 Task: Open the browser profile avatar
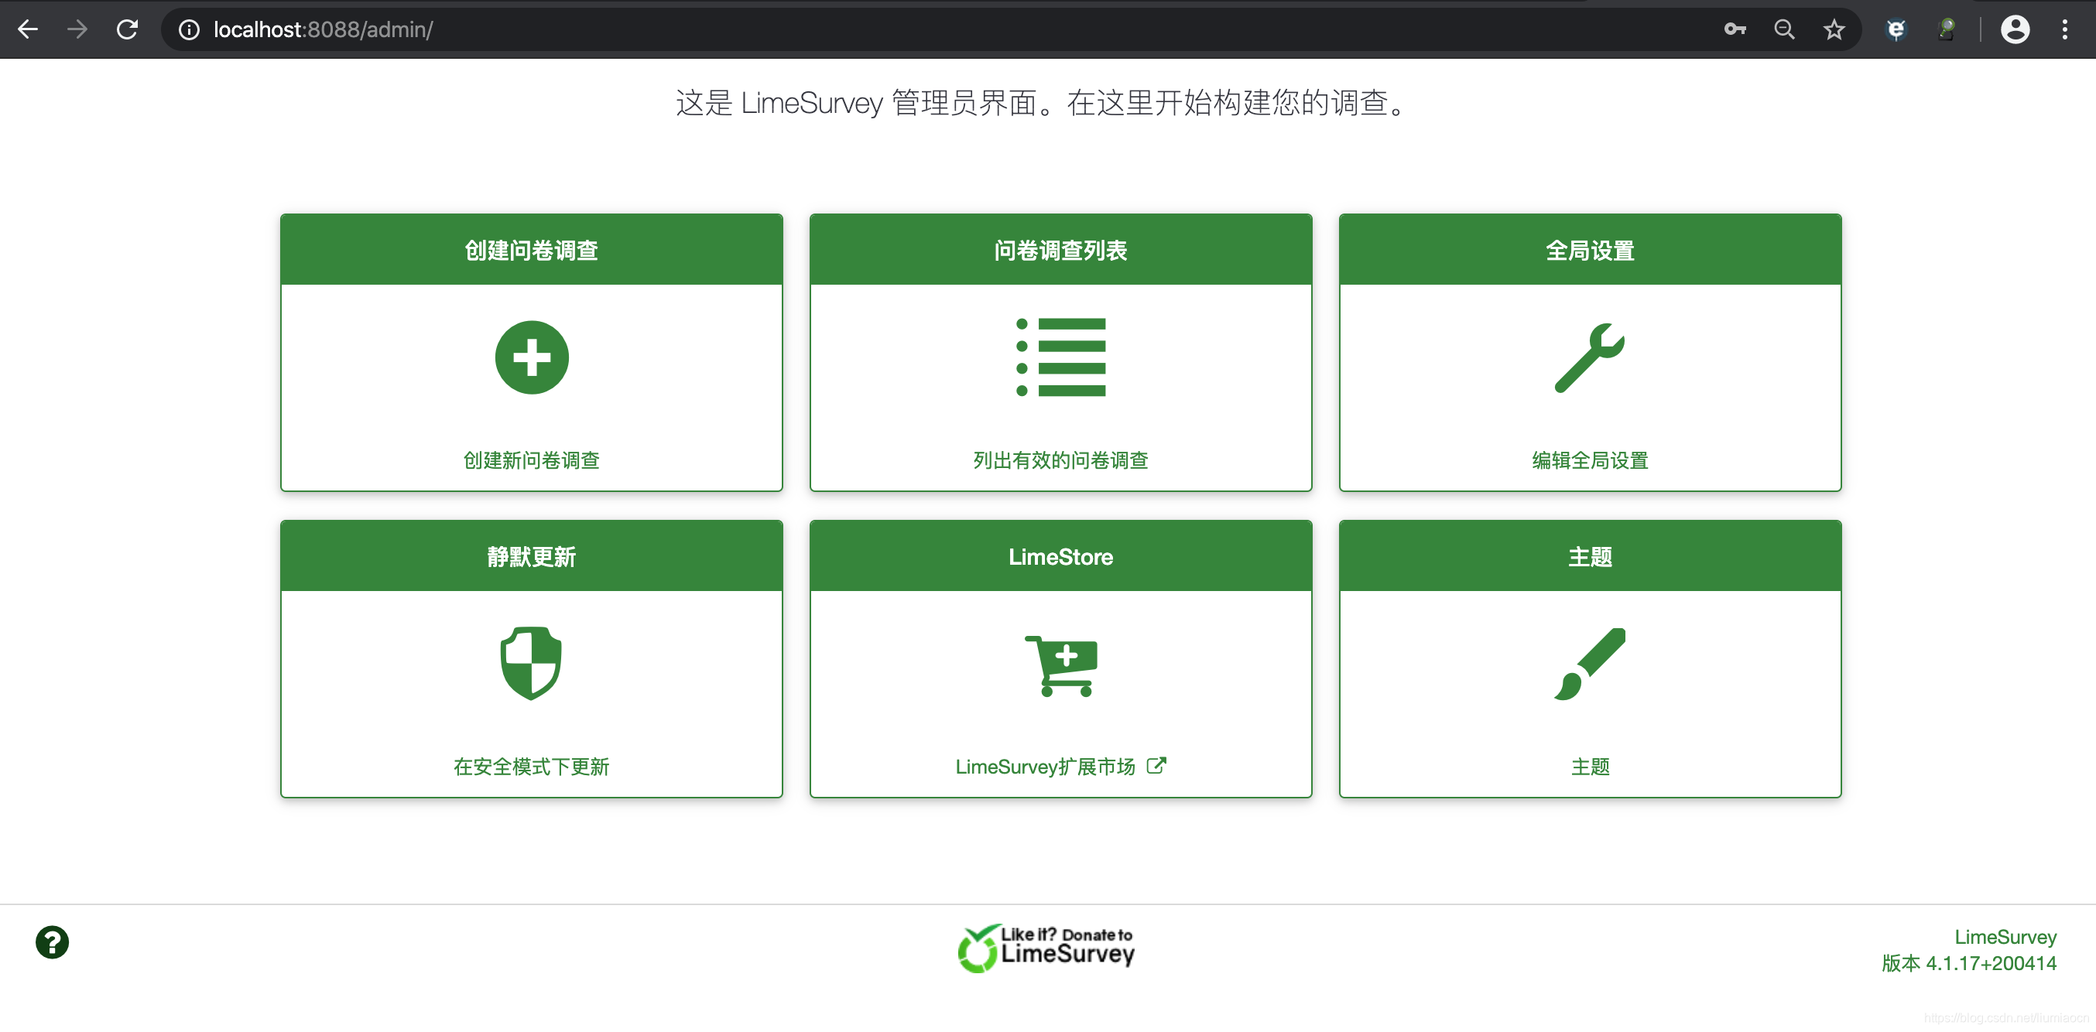2015,29
